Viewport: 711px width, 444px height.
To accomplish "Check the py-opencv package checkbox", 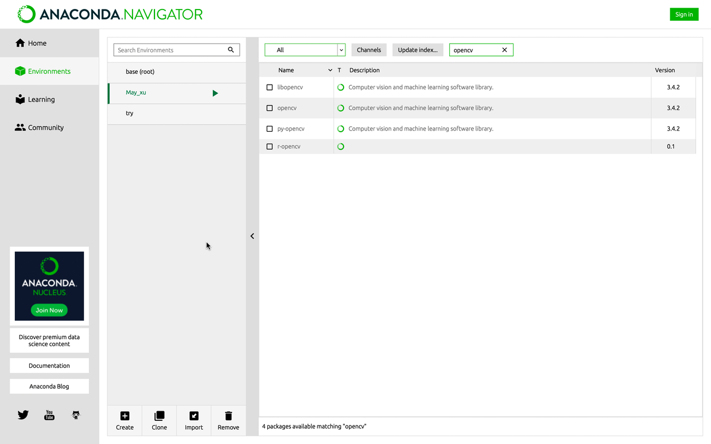I will pos(270,129).
